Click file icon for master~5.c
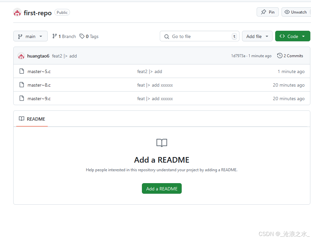The height and width of the screenshot is (239, 311). pos(22,71)
